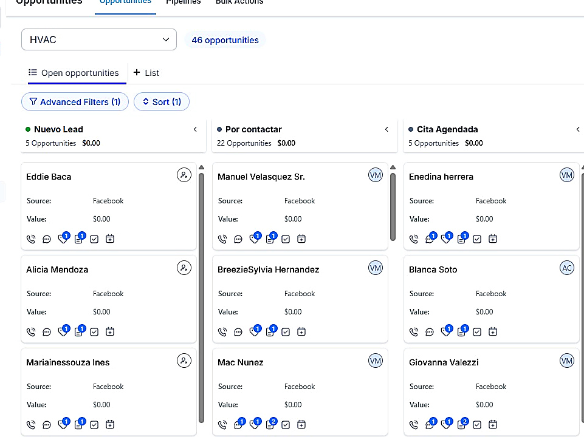Open the notes icon on Mac Nunez's card

[271, 424]
